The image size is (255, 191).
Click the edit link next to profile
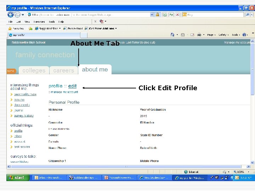pos(72,86)
